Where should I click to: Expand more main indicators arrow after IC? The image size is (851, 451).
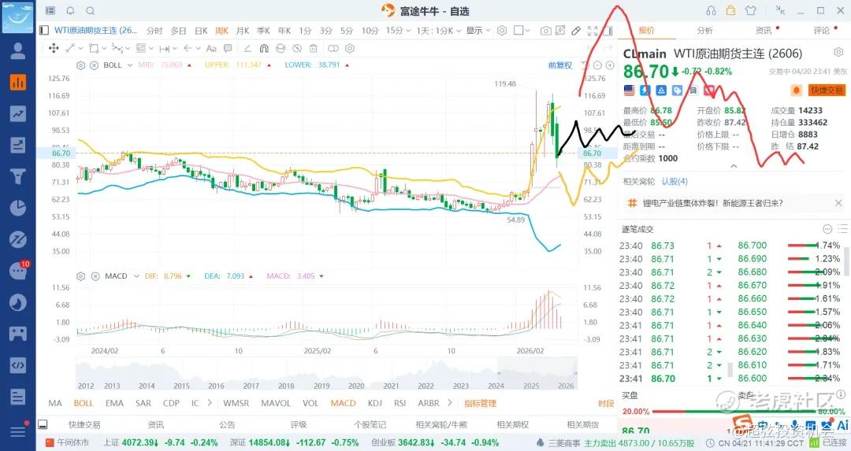pyautogui.click(x=210, y=403)
